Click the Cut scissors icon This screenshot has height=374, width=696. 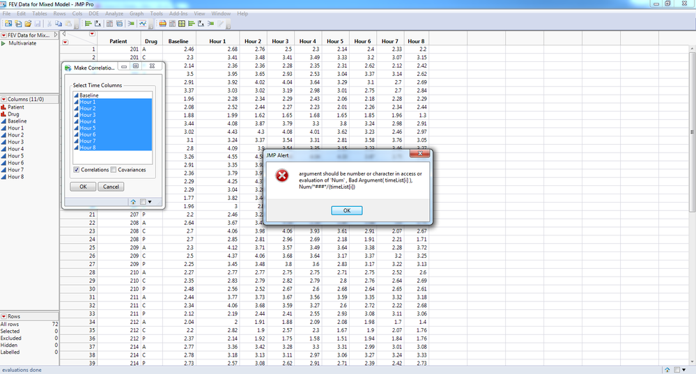pyautogui.click(x=49, y=24)
